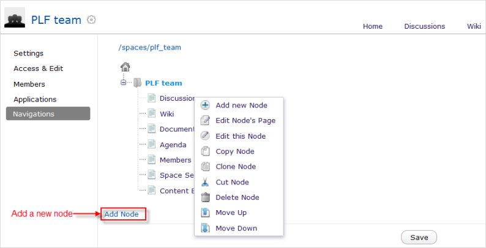
Task: Click the Edit this Node pencil icon
Action: (206, 136)
